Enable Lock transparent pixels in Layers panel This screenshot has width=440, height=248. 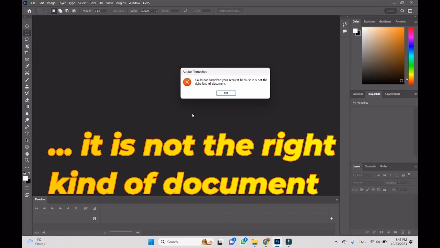click(x=362, y=189)
